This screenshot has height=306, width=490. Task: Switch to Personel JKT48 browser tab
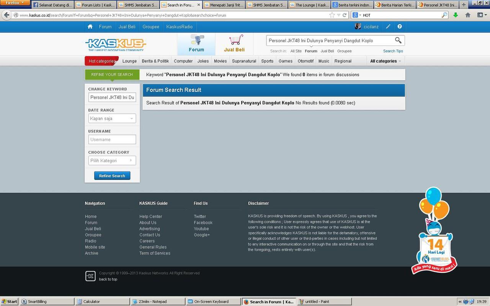pyautogui.click(x=438, y=5)
